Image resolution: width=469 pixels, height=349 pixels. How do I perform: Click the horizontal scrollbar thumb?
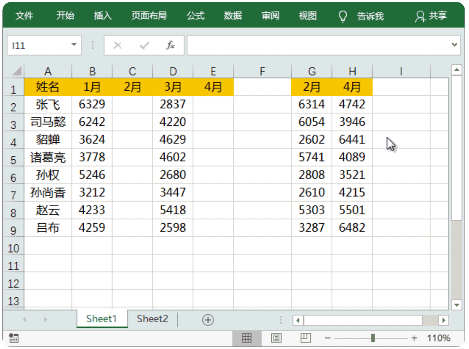pos(363,320)
